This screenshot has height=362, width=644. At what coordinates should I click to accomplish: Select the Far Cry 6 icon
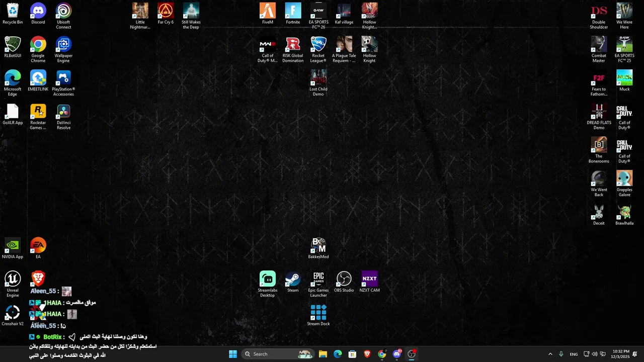(x=166, y=14)
